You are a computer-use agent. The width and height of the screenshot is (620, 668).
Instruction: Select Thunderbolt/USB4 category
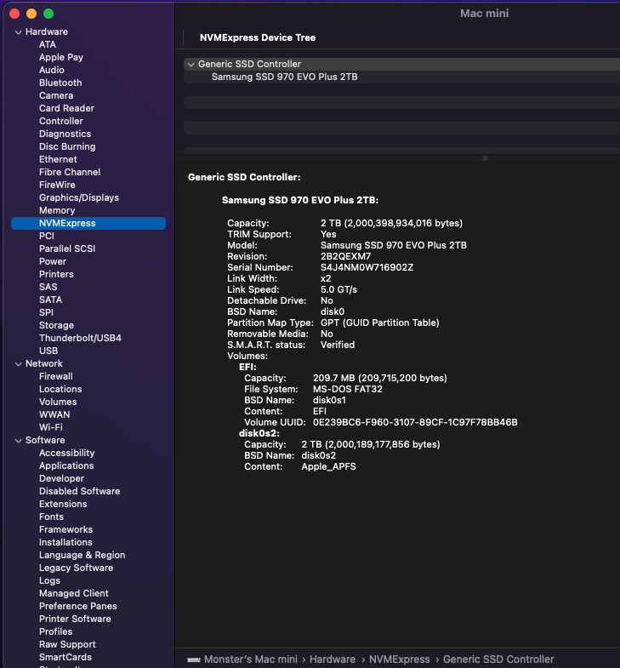[80, 339]
